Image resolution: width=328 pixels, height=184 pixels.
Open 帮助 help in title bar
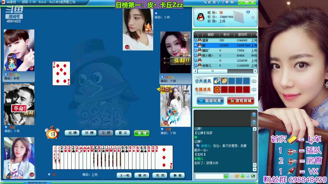(x=228, y=2)
